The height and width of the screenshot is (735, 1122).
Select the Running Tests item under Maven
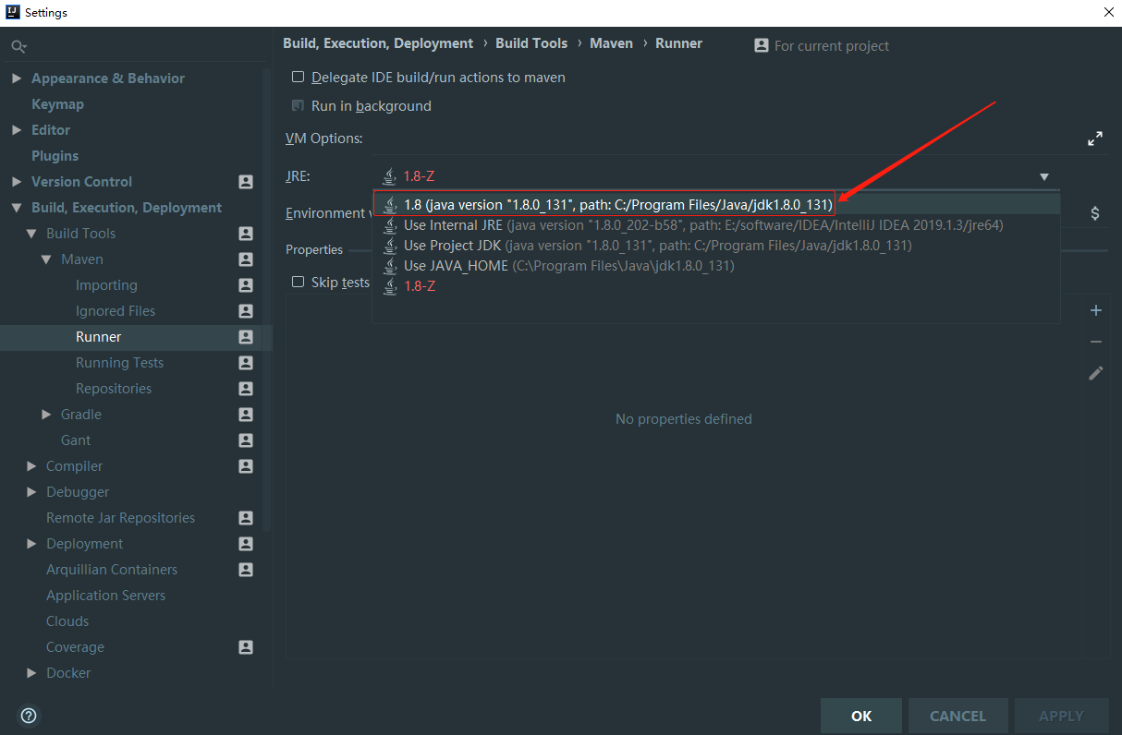(119, 363)
